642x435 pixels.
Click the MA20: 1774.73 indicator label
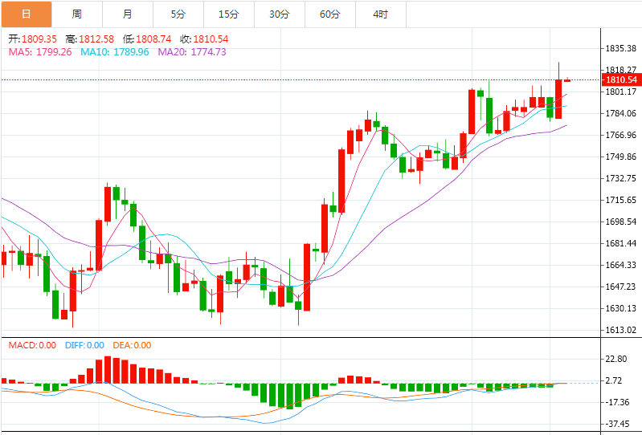coord(192,52)
